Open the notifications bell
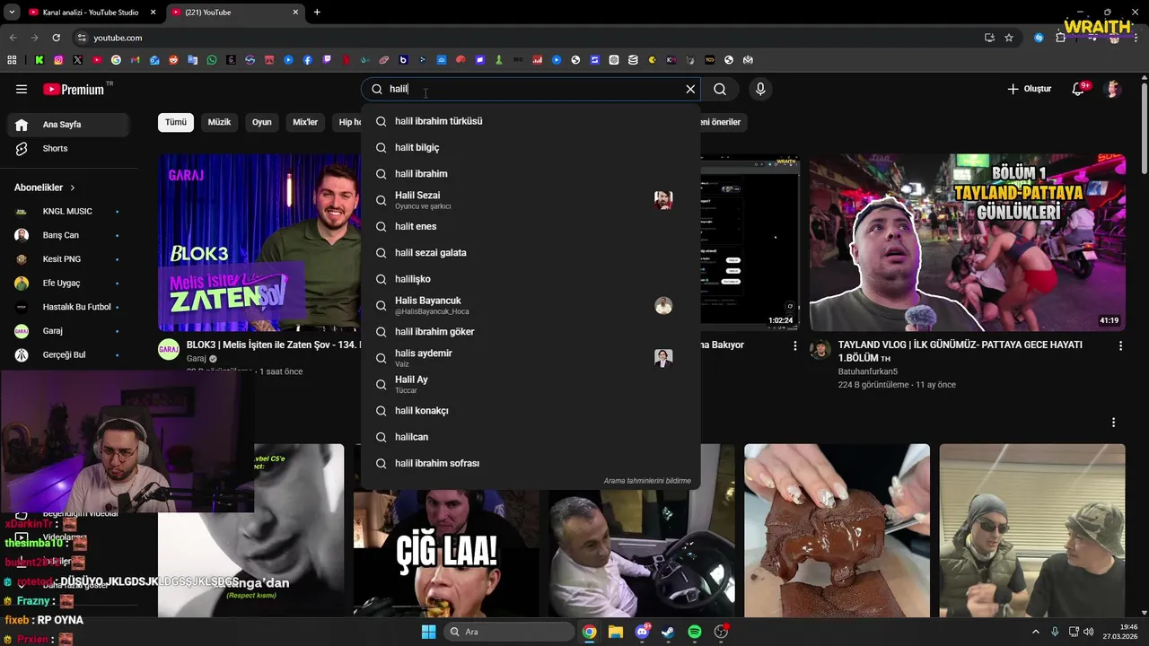Viewport: 1149px width, 646px height. (1079, 89)
